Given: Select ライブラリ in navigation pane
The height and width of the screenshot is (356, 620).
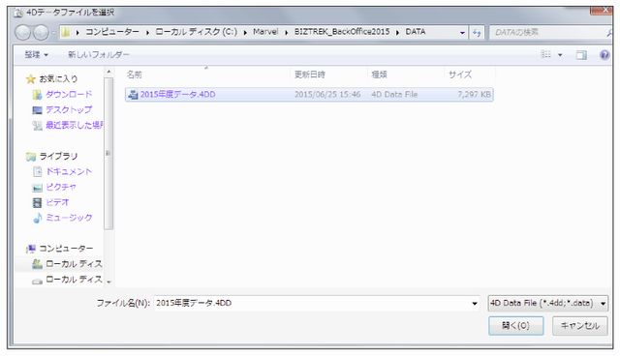Looking at the screenshot, I should click(x=58, y=157).
